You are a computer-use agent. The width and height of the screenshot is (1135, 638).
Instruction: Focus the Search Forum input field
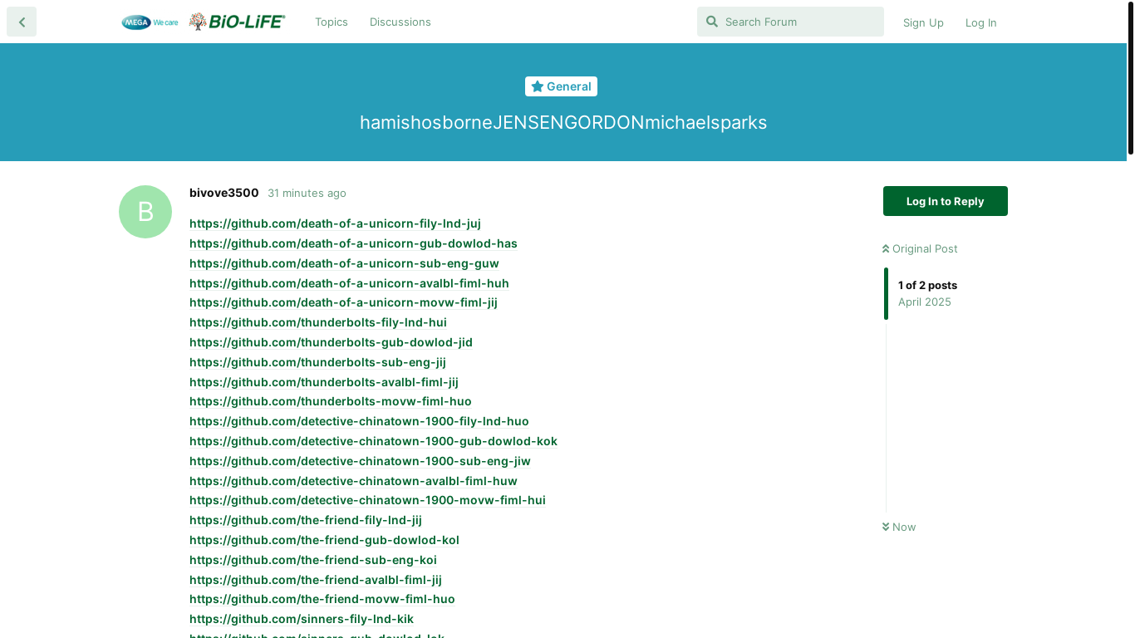click(798, 22)
